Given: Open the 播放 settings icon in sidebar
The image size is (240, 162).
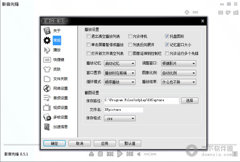Looking at the screenshot, I should [47, 50].
